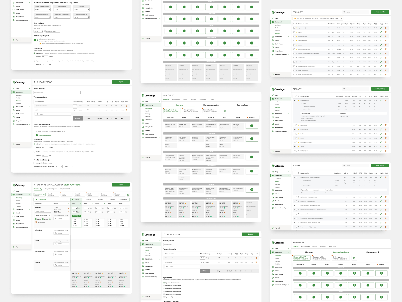
Task: Click the 'Dodaj potrawę' button
Action: point(380,89)
